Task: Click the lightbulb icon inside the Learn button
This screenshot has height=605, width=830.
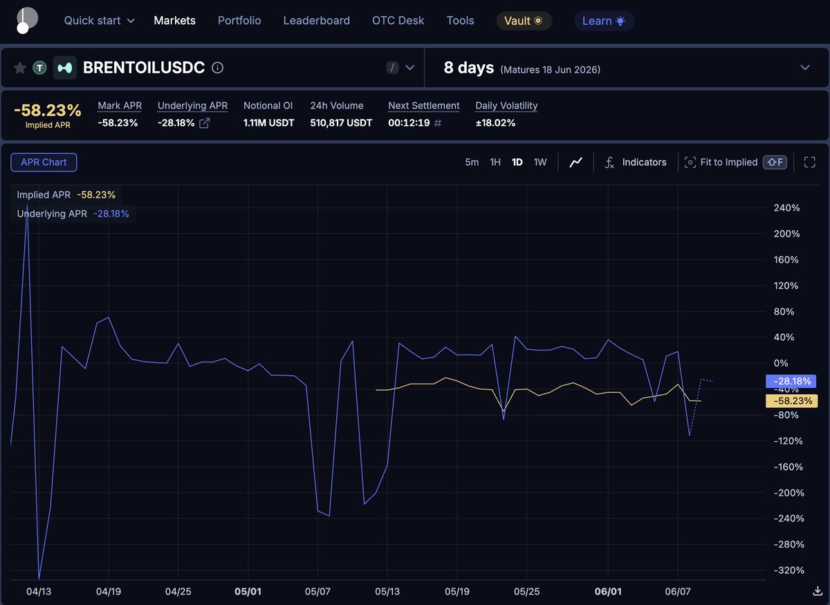Action: [620, 21]
